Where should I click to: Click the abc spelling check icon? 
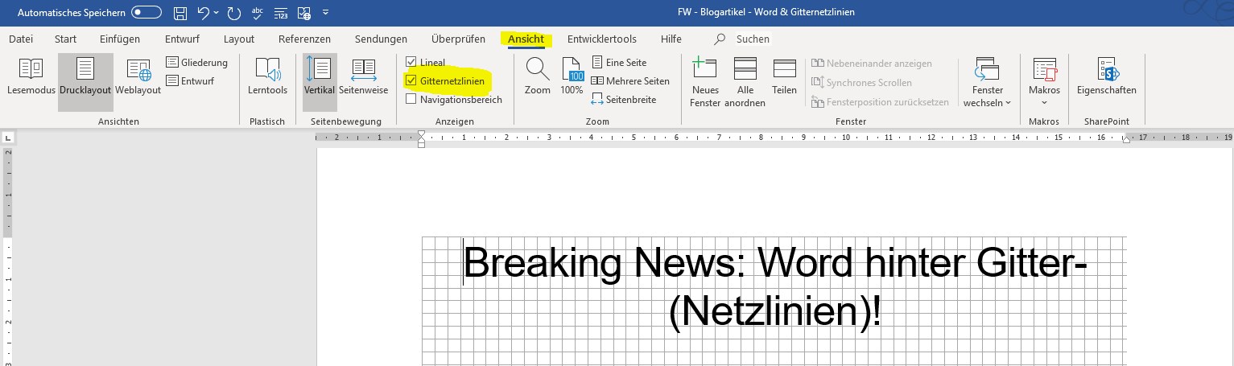[x=258, y=13]
